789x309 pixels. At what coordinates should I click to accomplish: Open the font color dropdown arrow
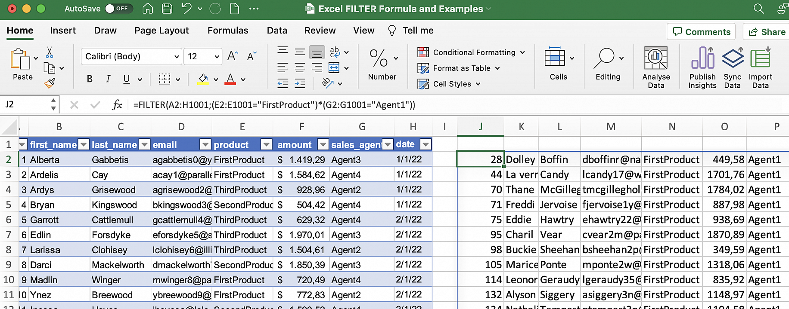[x=243, y=80]
